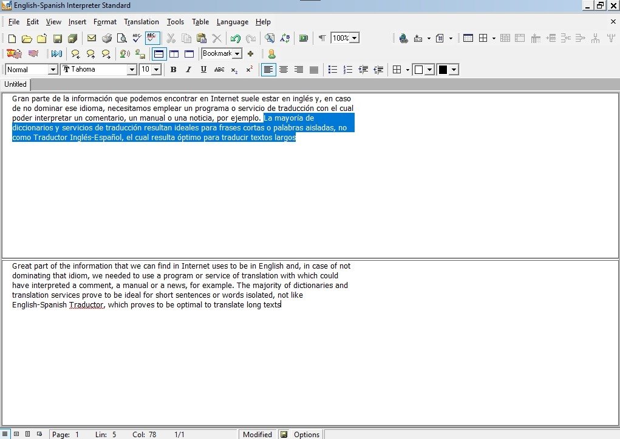This screenshot has height=439, width=620.
Task: Expand the black text color dropdown arrow
Action: (x=454, y=70)
